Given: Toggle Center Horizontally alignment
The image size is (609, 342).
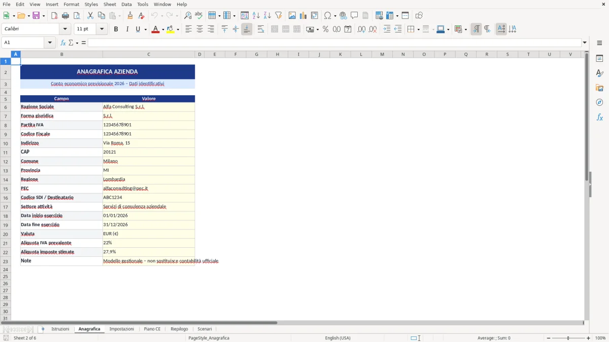Looking at the screenshot, I should 200,29.
